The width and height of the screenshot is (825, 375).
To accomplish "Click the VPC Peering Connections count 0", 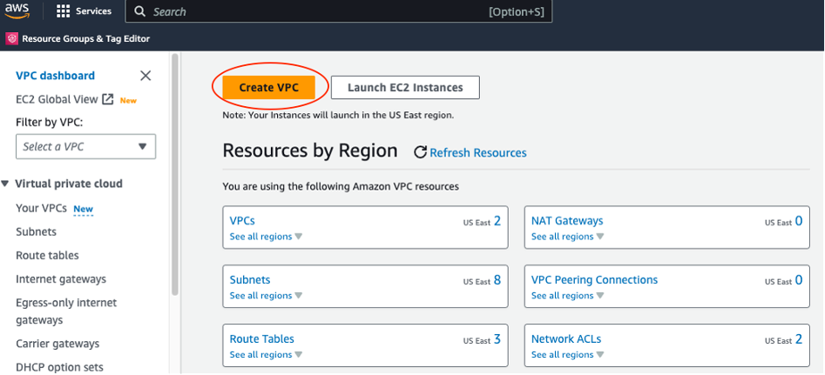I will pos(799,280).
